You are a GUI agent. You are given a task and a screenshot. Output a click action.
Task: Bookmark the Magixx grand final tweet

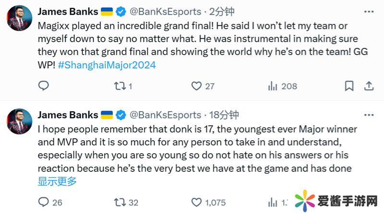coord(349,86)
